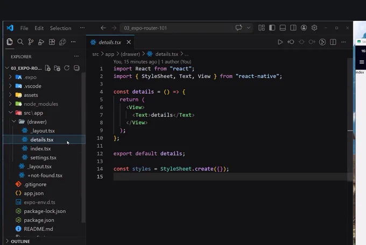
Task: Toggle the bottom panel
Action: (x=283, y=28)
